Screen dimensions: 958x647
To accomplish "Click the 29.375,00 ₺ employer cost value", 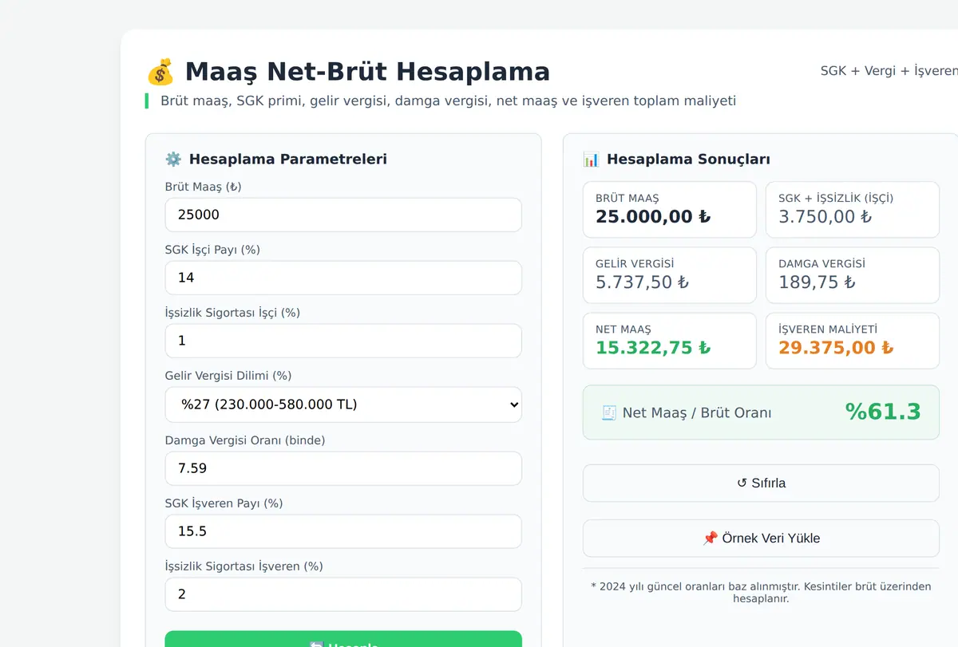I will [836, 348].
